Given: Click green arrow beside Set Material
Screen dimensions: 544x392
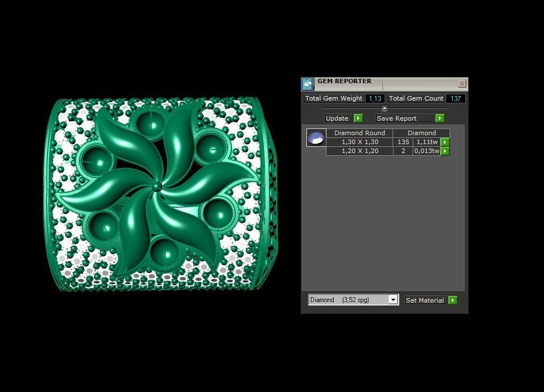Looking at the screenshot, I should pyautogui.click(x=453, y=300).
